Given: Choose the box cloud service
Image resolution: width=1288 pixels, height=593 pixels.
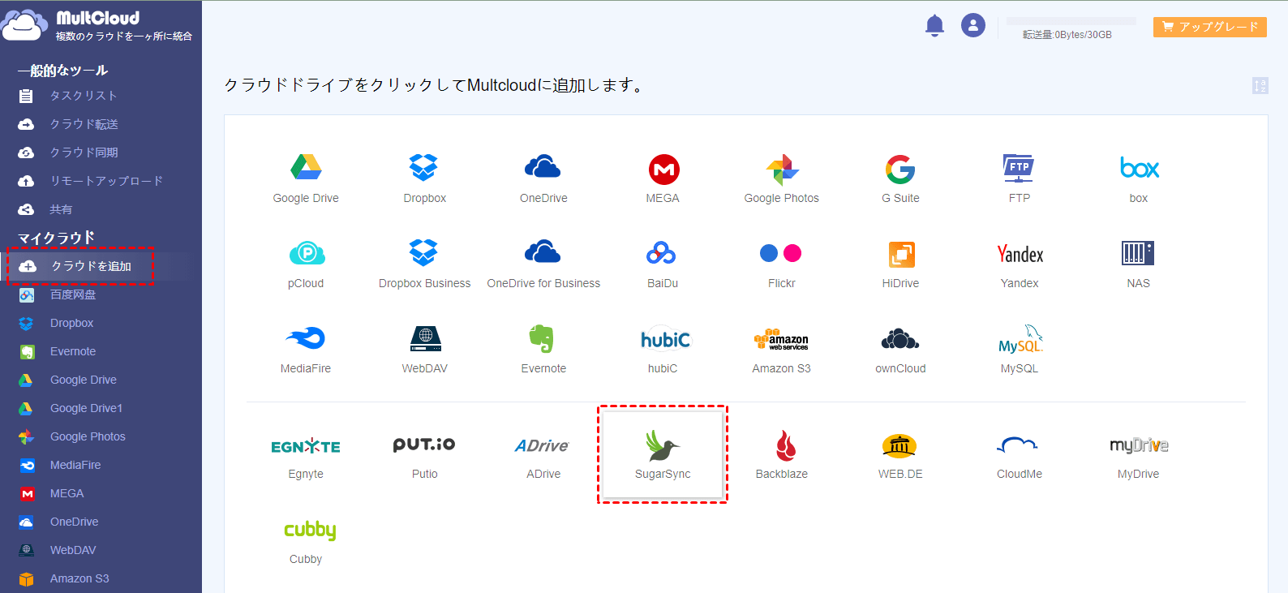Looking at the screenshot, I should (x=1139, y=178).
